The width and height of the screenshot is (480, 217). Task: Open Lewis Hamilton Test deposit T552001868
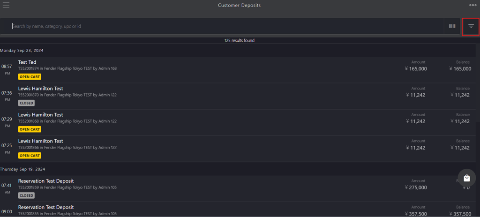point(238,122)
